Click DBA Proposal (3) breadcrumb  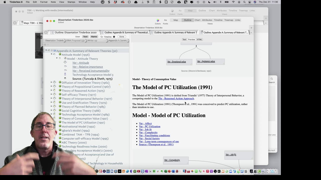click(x=75, y=40)
